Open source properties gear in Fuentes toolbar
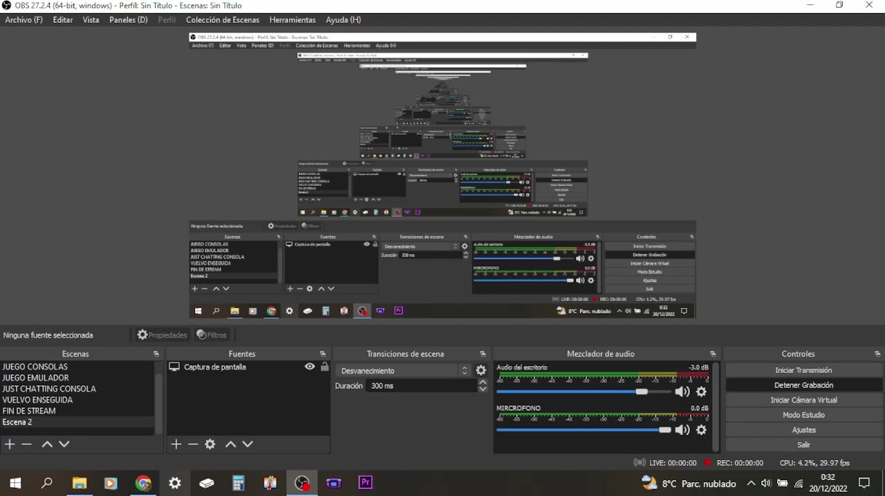885x496 pixels. [210, 444]
